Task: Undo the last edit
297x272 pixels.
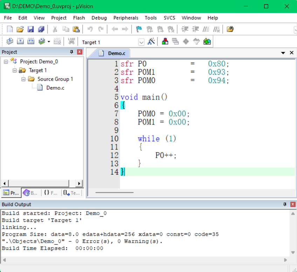Action: click(x=90, y=29)
